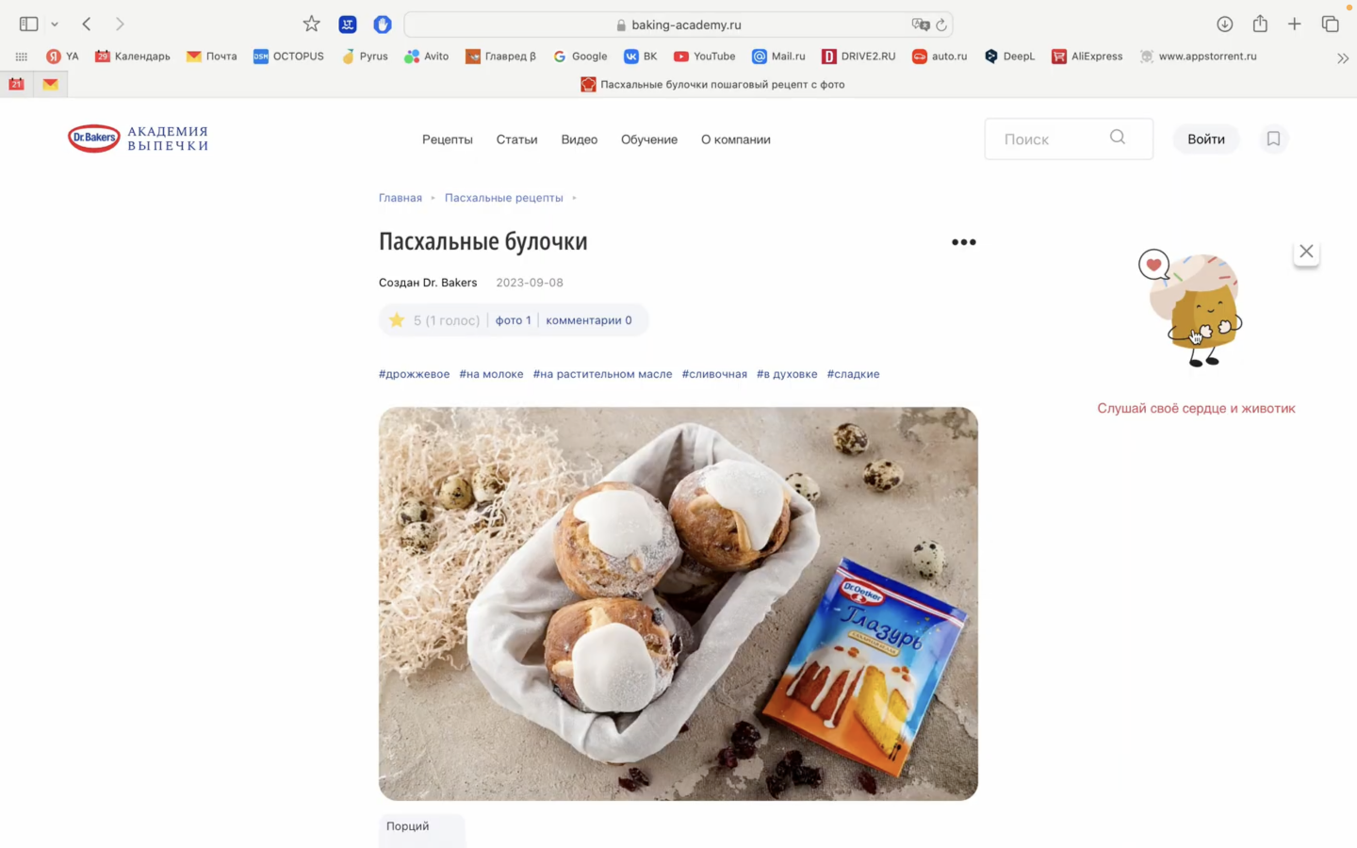Expand the sidebar dropdown chevron
Image resolution: width=1357 pixels, height=848 pixels.
55,24
